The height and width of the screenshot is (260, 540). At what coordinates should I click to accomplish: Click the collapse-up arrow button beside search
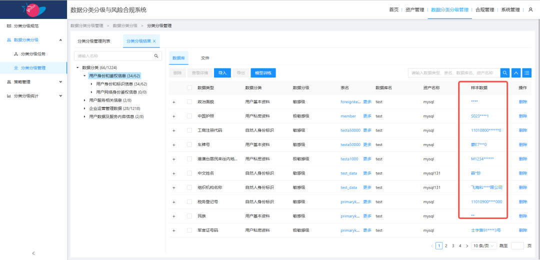(x=516, y=73)
